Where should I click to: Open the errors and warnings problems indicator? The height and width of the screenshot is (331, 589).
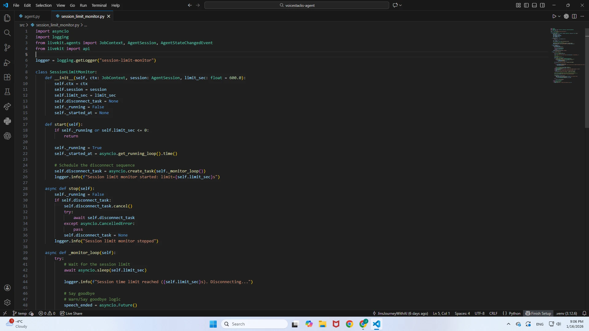[47, 314]
